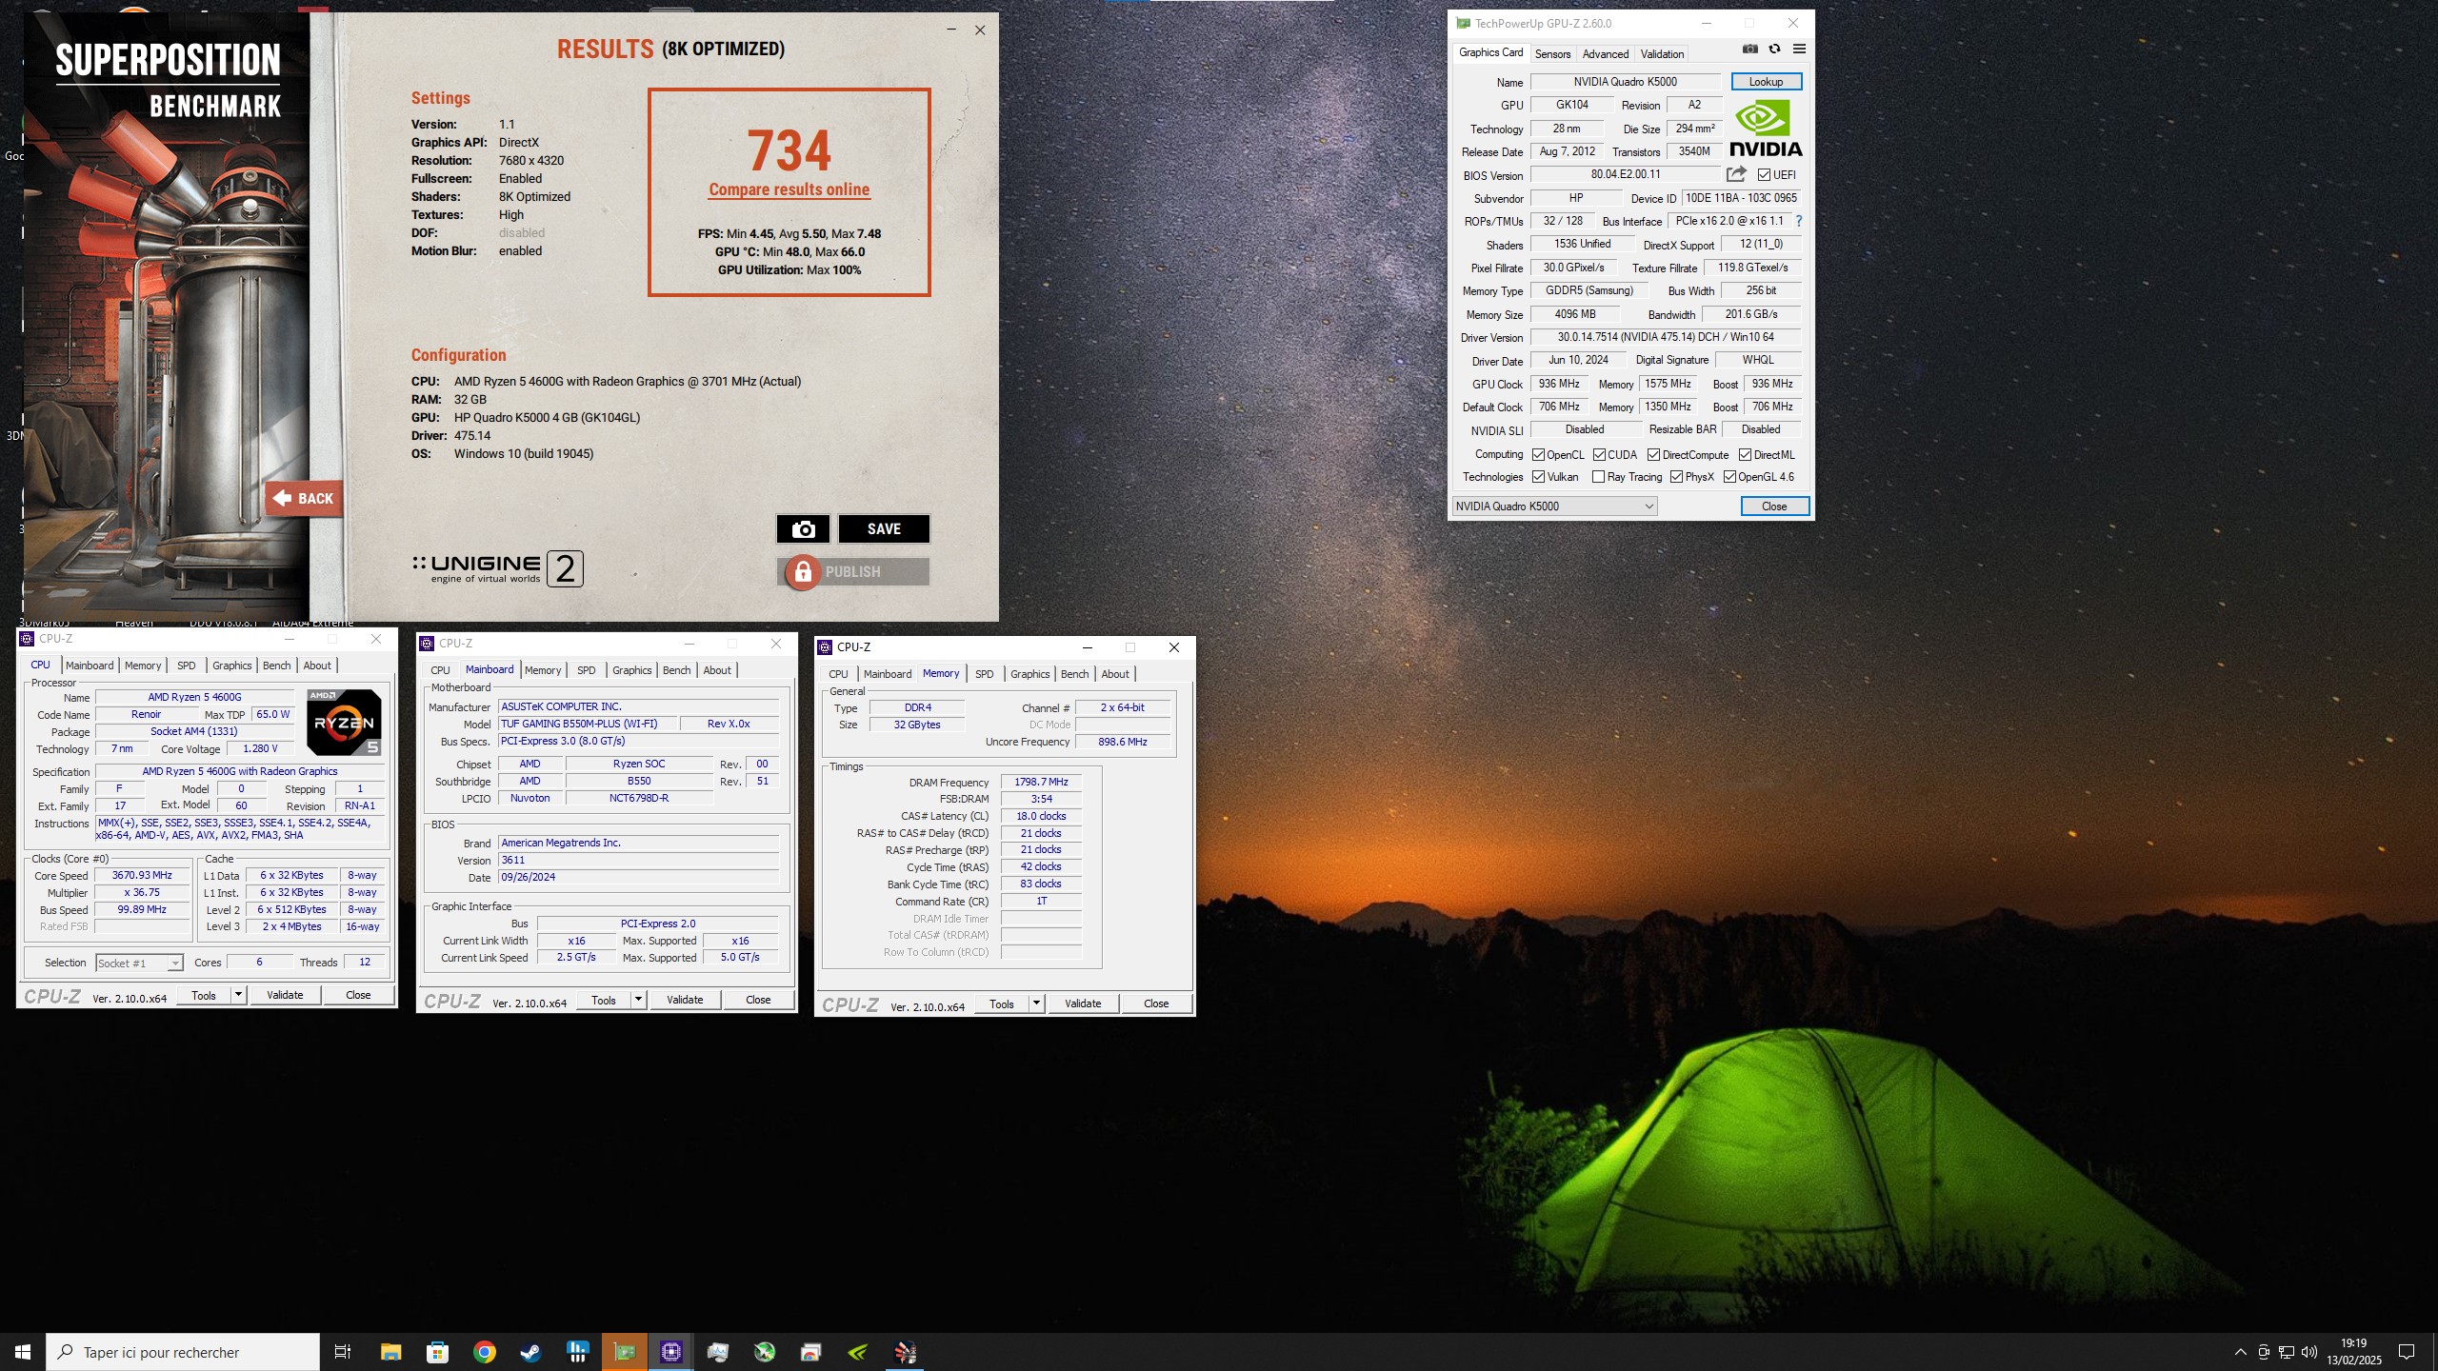Click the Tools button in CPU-Z CPU window
This screenshot has height=1371, width=2438.
[x=204, y=995]
